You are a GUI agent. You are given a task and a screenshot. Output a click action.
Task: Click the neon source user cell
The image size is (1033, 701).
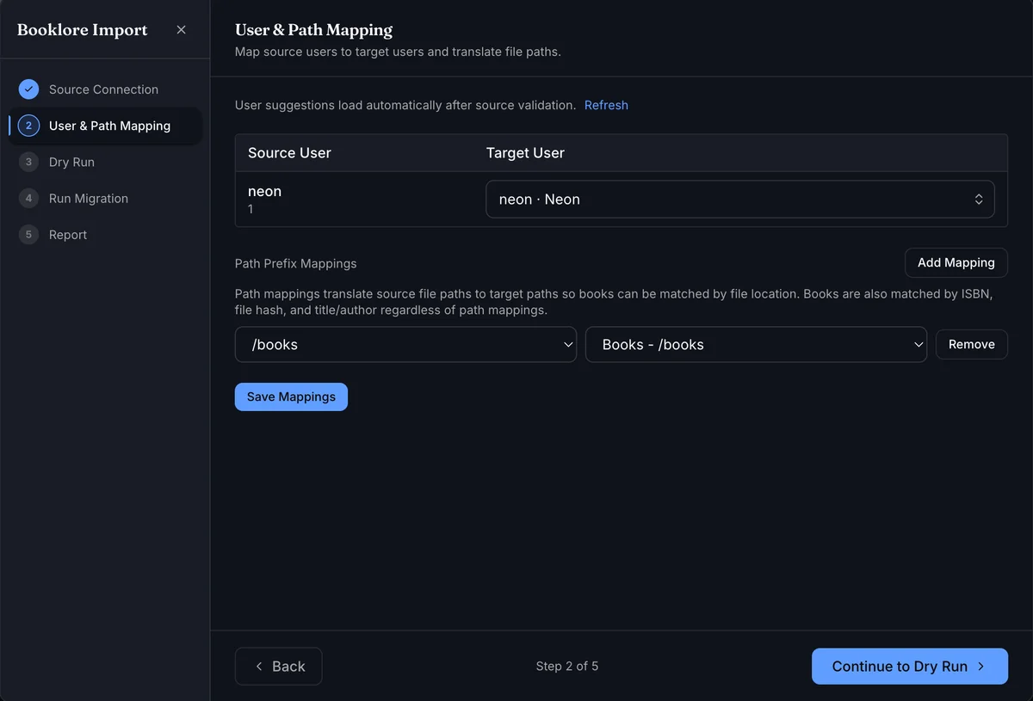[264, 199]
